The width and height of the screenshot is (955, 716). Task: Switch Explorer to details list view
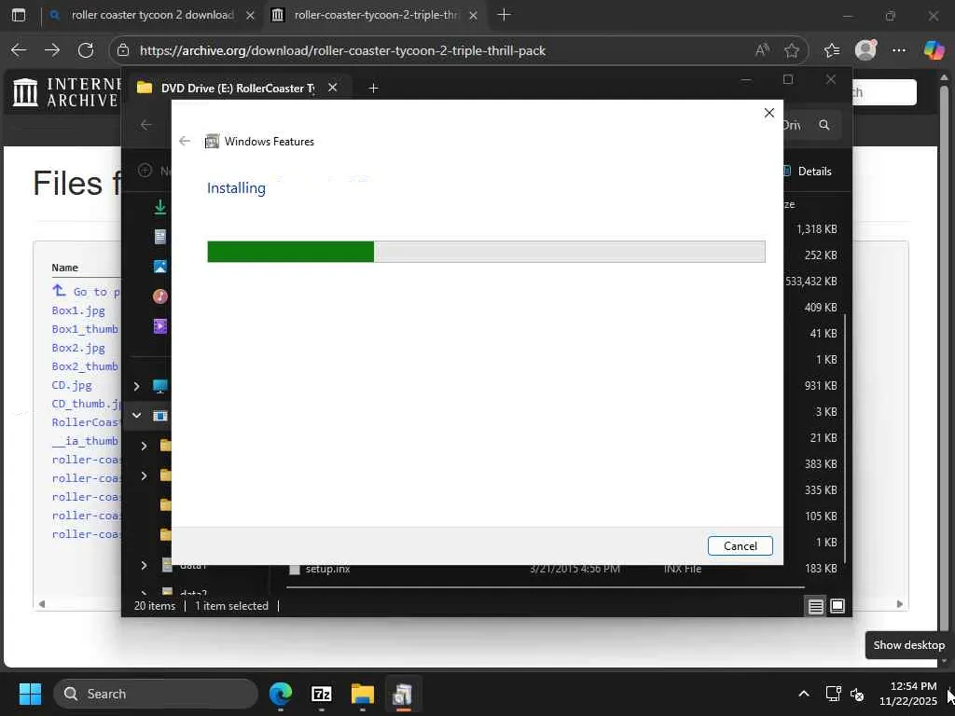pos(815,606)
